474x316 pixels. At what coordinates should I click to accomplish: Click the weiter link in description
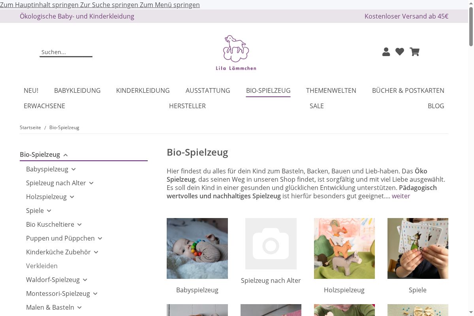pos(401,196)
